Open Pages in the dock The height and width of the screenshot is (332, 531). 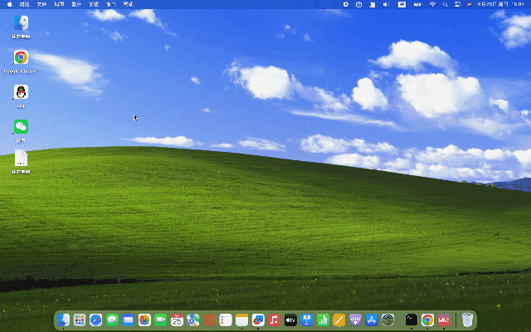click(x=339, y=320)
